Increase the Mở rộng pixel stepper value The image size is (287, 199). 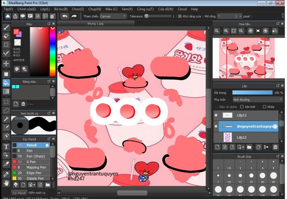(240, 16)
